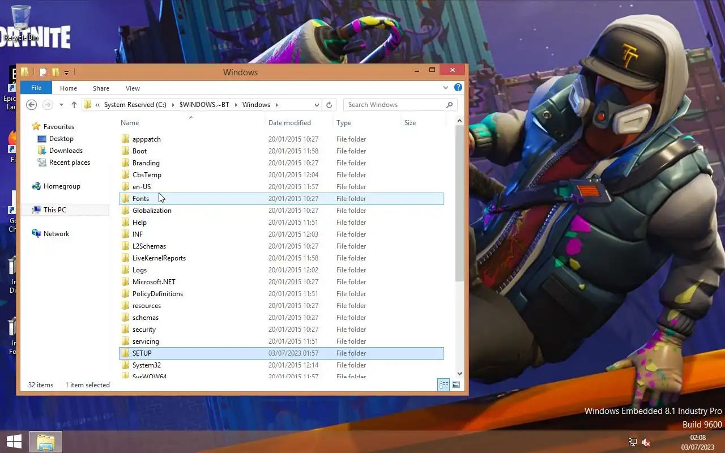The height and width of the screenshot is (453, 725).
Task: Click System Reserved (C:) in the address bar
Action: click(135, 105)
